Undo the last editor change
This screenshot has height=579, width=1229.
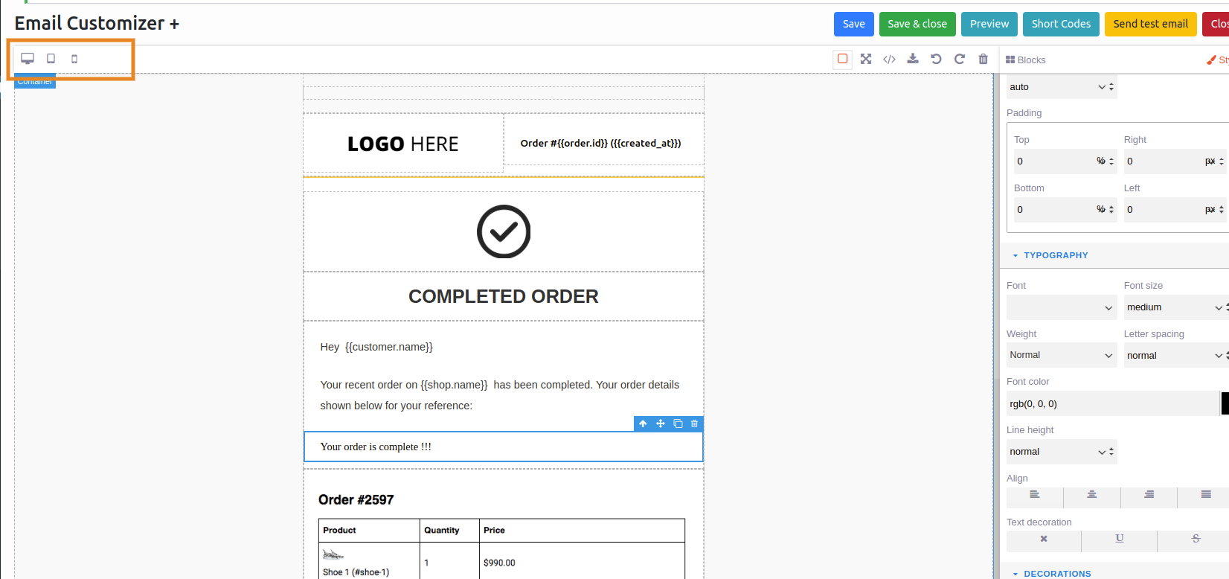[x=936, y=59]
